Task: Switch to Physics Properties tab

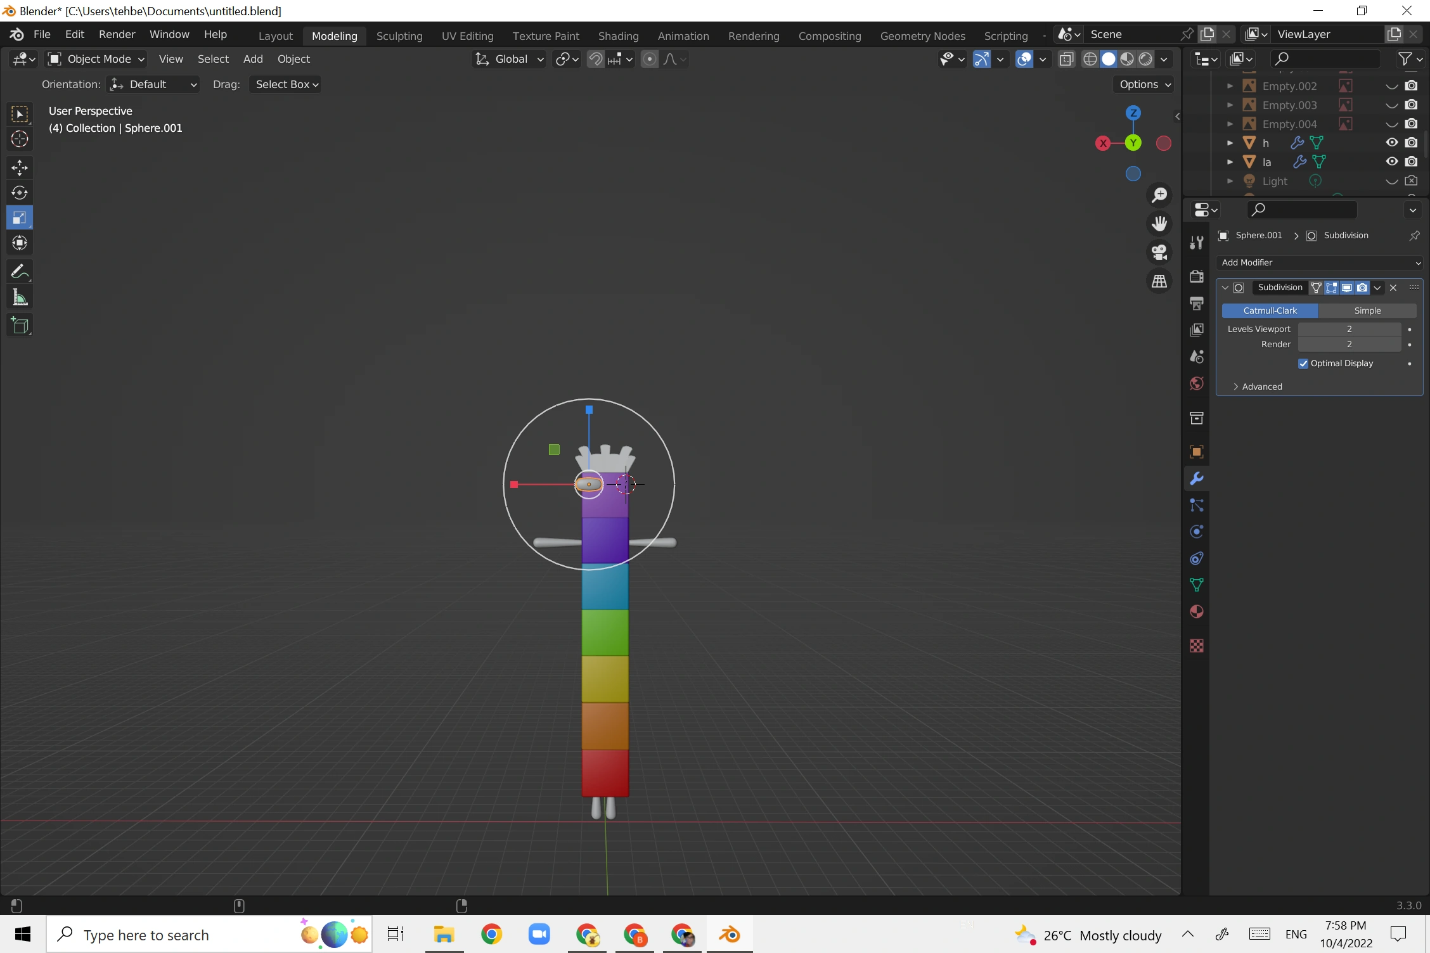Action: [x=1196, y=532]
